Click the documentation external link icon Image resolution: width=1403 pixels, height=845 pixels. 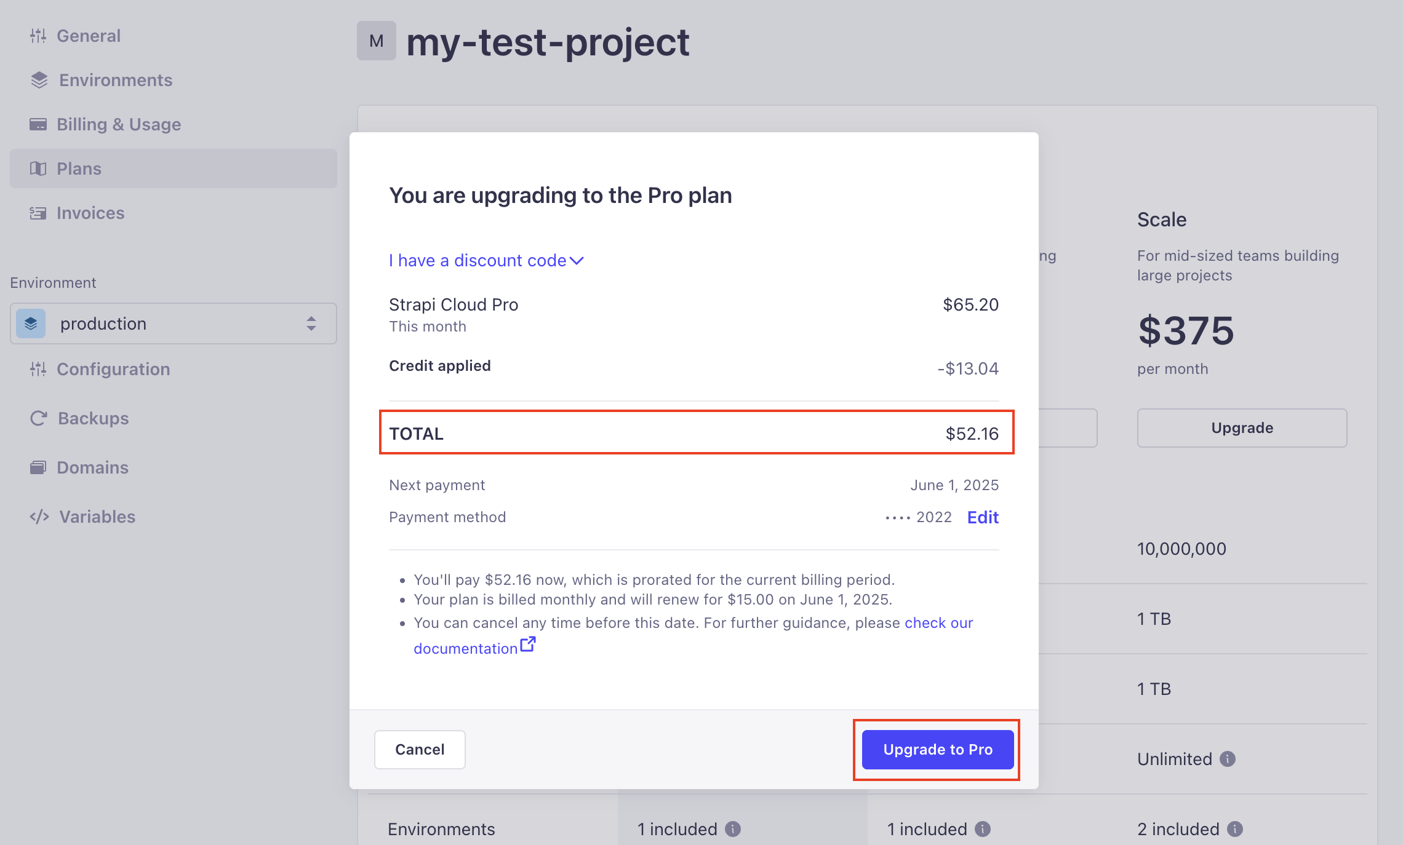[x=528, y=645]
